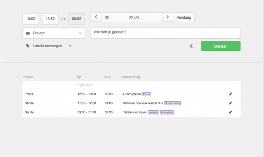This screenshot has height=157, width=264.
Task: Expand the Labels toevoegen dropdown arrow
Action: [70, 46]
